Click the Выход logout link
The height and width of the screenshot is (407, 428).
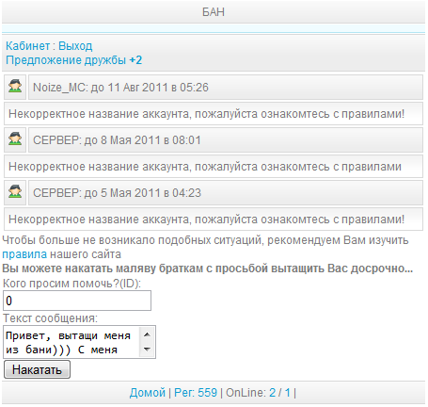pos(75,46)
